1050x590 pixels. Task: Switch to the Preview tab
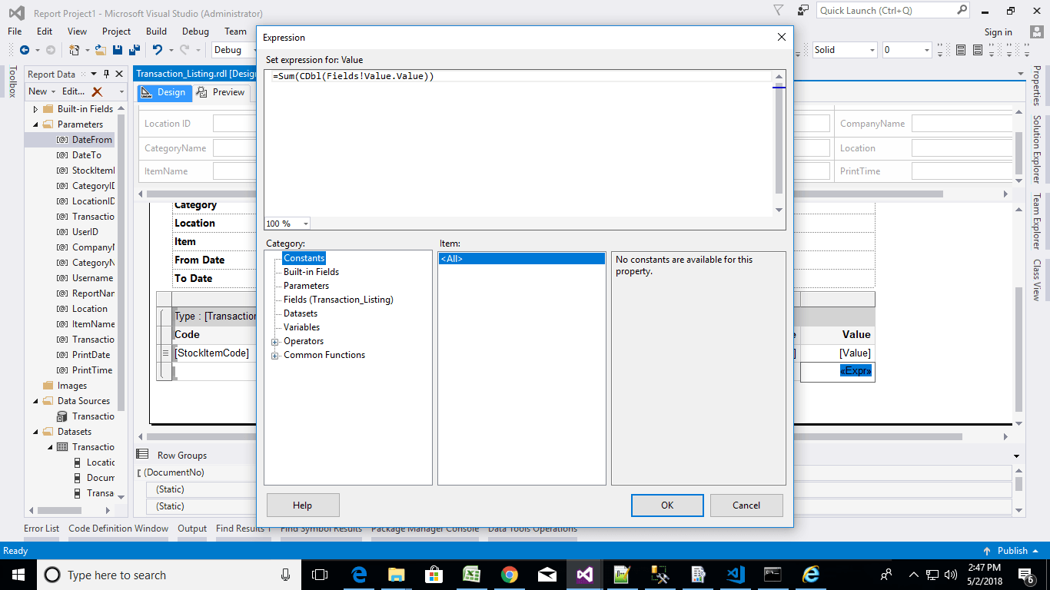pyautogui.click(x=221, y=92)
